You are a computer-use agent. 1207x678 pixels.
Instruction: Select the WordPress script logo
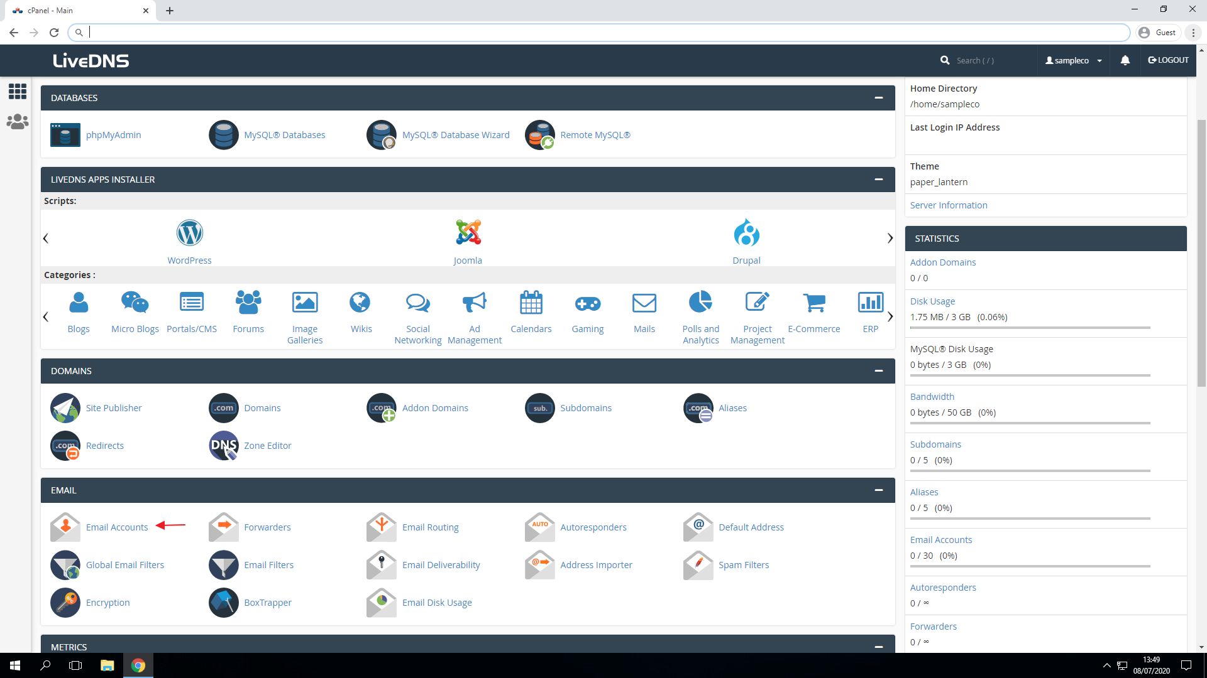point(189,233)
